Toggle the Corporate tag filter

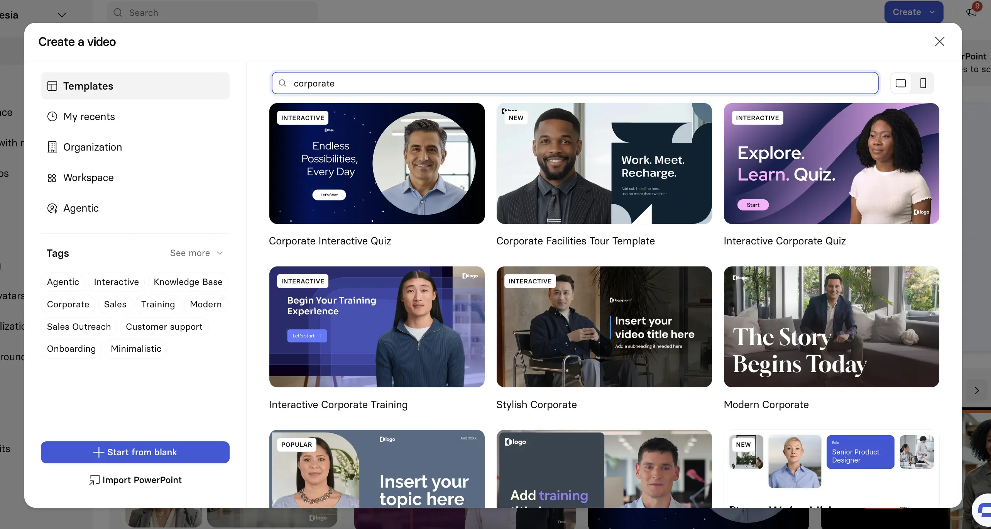click(x=68, y=304)
